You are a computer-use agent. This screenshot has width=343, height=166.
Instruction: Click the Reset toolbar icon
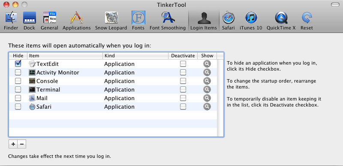pos(307,21)
